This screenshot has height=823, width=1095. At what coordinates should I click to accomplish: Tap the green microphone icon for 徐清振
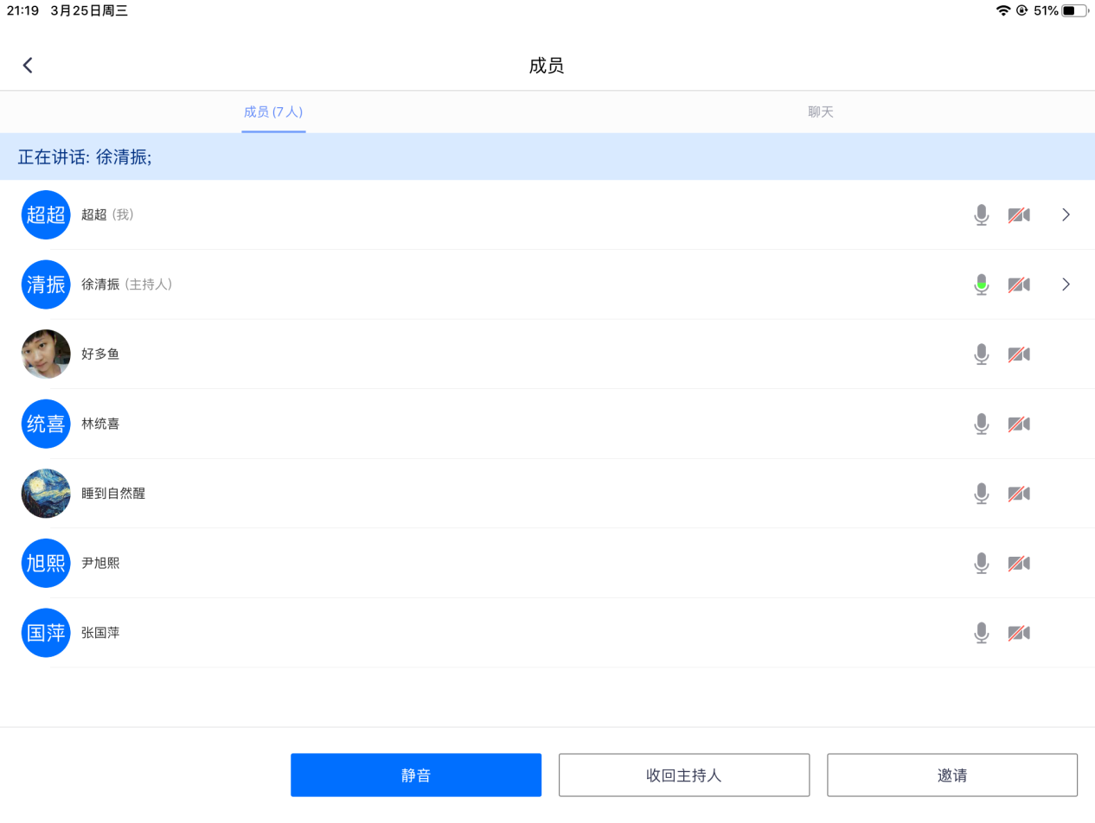pos(981,284)
